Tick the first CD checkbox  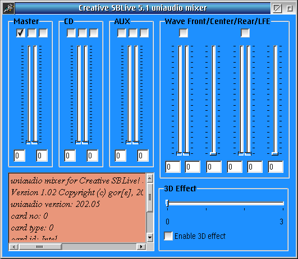click(71, 33)
